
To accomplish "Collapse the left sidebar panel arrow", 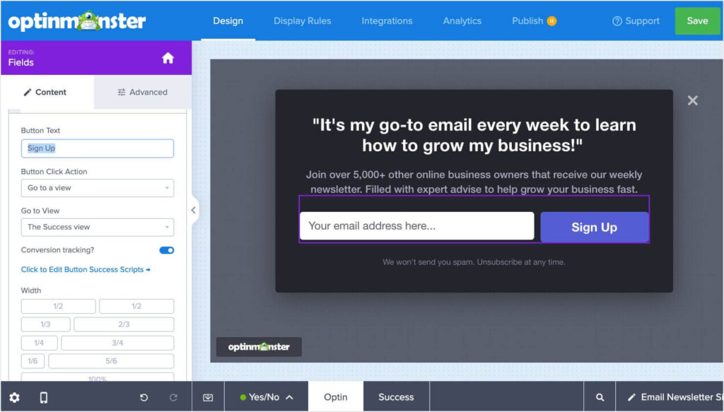I will tap(194, 210).
